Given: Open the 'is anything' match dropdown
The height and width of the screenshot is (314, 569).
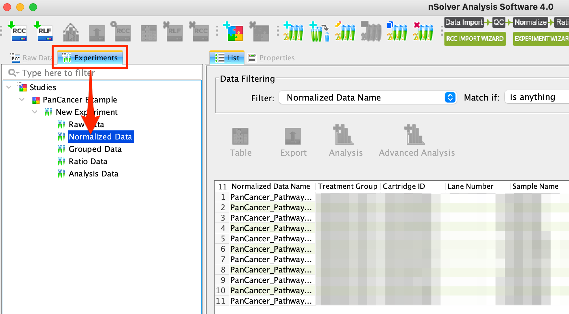Looking at the screenshot, I should coord(537,97).
